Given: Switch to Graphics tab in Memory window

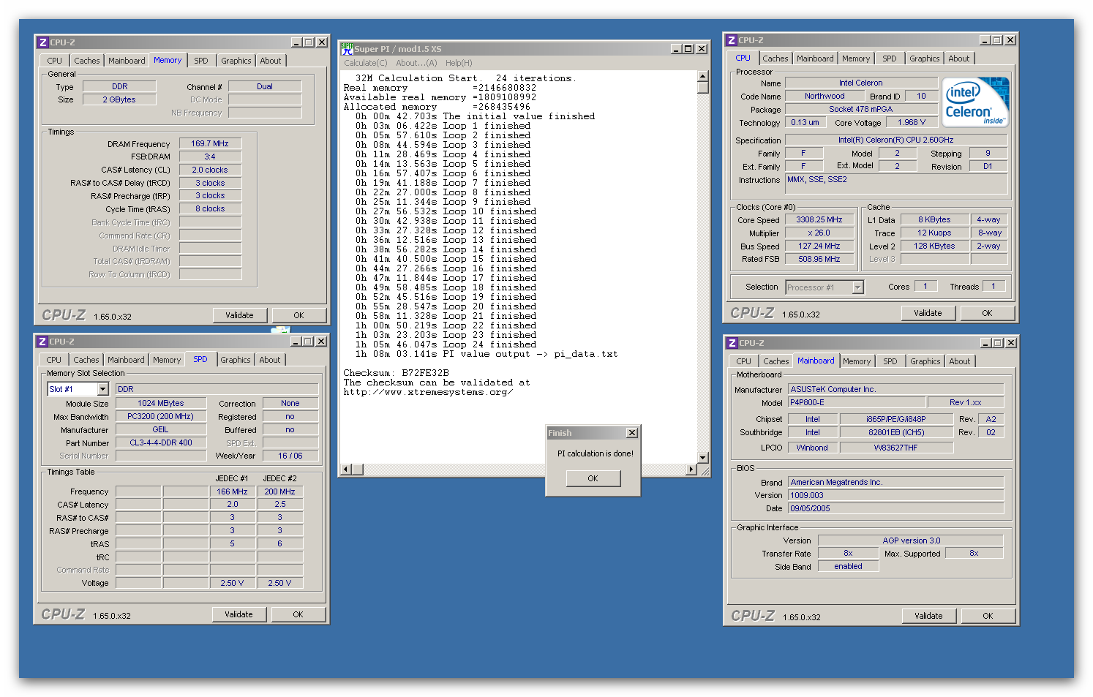Looking at the screenshot, I should pyautogui.click(x=236, y=61).
